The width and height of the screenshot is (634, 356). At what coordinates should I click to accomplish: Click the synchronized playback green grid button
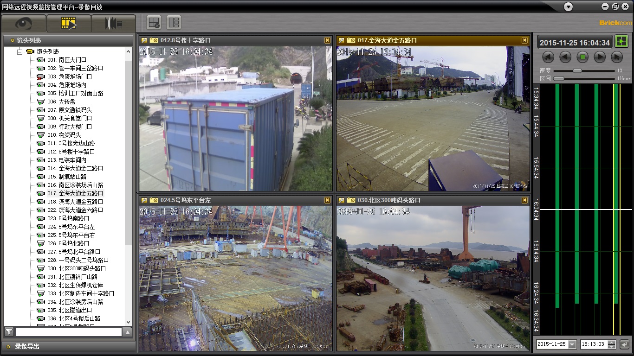coord(621,41)
